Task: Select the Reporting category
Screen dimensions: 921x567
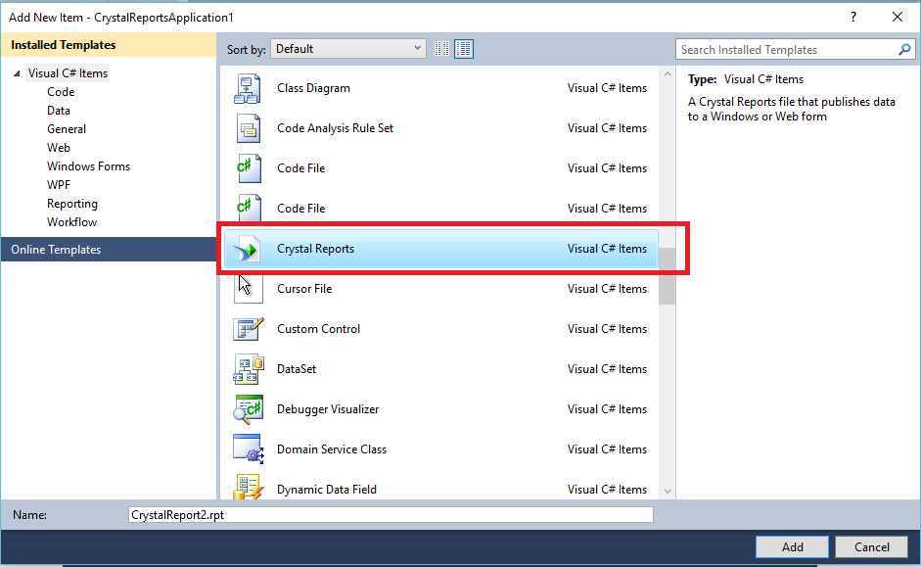Action: tap(72, 204)
